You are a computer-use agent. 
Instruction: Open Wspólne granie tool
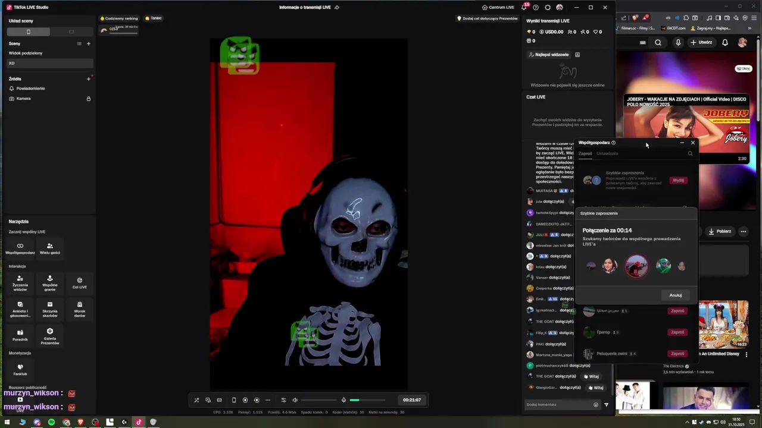tap(50, 283)
